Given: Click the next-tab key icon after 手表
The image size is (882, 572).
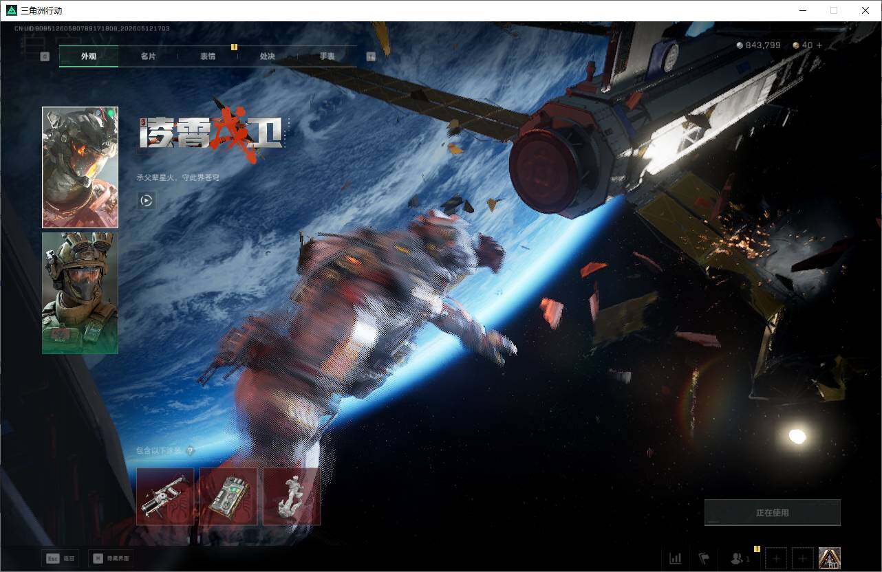Looking at the screenshot, I should pos(371,56).
